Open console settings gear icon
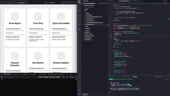 (76, 77)
